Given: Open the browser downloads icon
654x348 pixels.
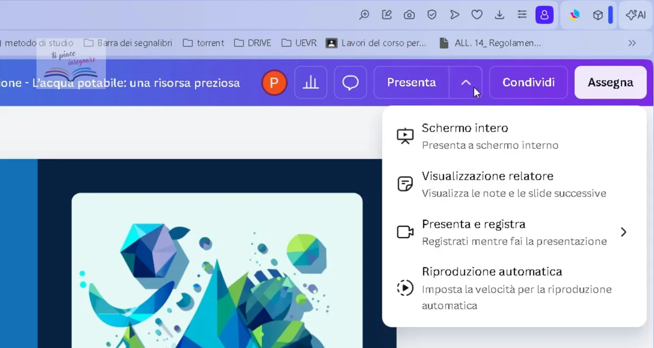Looking at the screenshot, I should click(499, 15).
